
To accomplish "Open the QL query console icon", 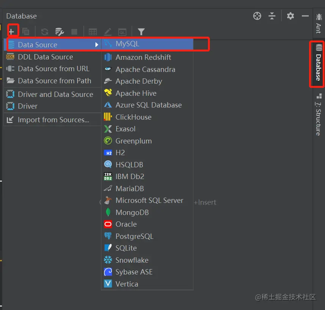I will click(122, 32).
